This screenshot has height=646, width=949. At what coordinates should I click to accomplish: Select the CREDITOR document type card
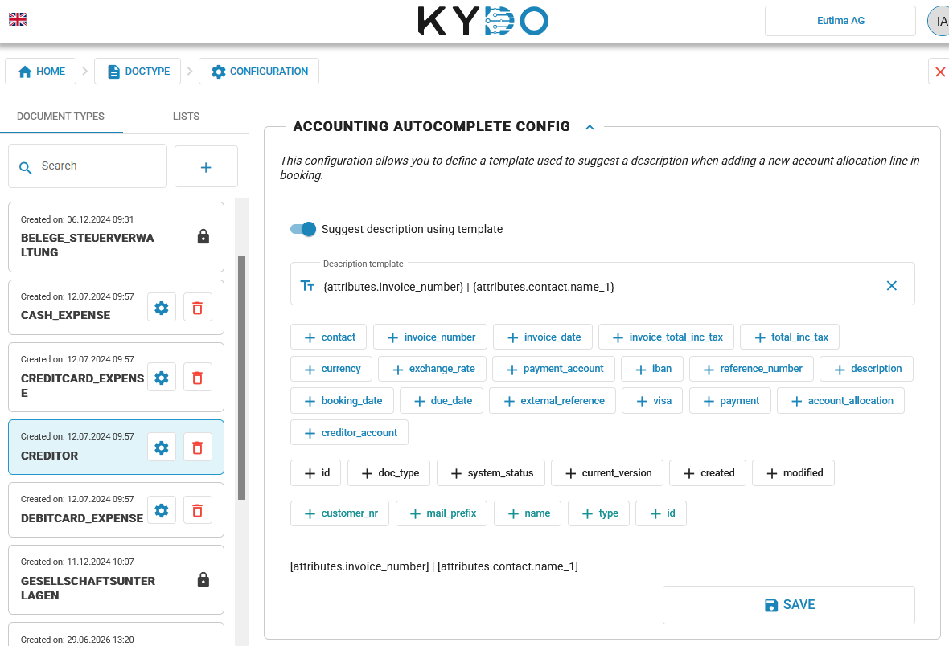(x=116, y=447)
